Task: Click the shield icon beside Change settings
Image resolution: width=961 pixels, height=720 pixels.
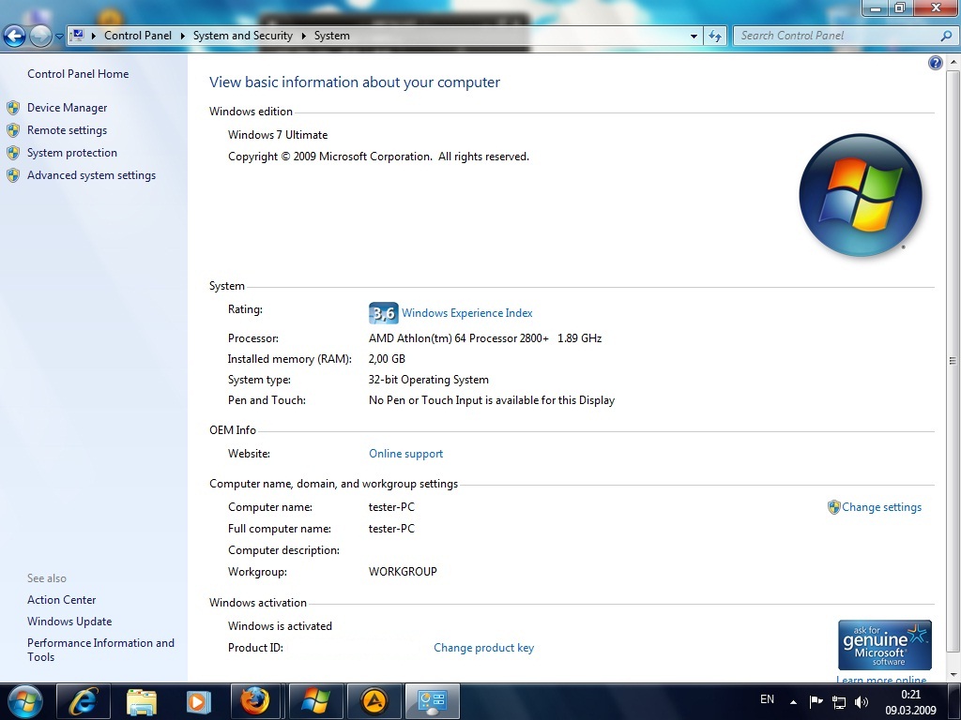Action: pos(833,507)
